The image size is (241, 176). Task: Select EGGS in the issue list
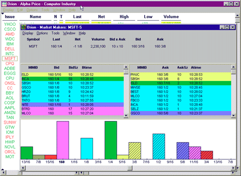[10, 73]
